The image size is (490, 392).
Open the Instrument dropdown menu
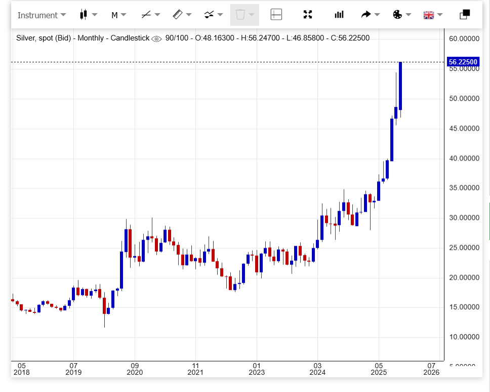tap(42, 15)
